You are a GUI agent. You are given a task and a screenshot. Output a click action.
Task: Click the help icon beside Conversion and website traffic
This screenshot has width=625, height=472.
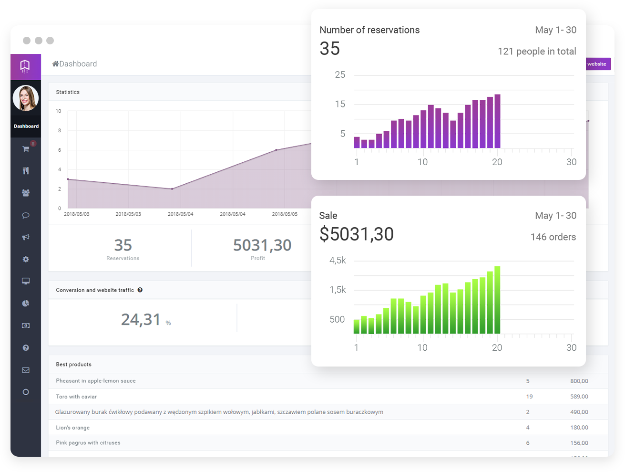pyautogui.click(x=140, y=290)
